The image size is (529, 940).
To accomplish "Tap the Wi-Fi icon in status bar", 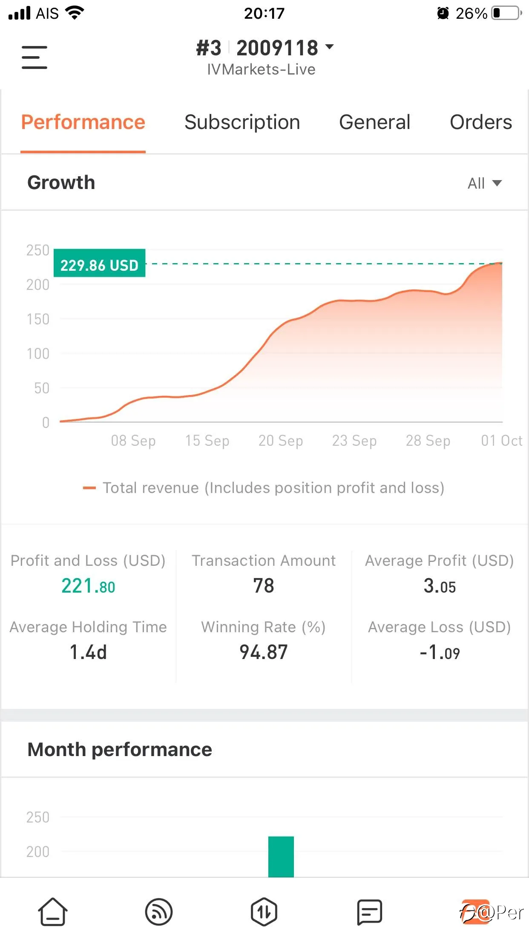I will tap(75, 13).
